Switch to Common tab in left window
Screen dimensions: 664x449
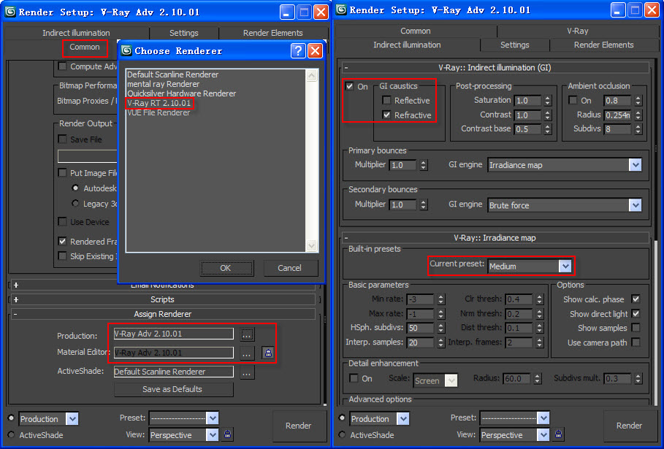[x=85, y=47]
